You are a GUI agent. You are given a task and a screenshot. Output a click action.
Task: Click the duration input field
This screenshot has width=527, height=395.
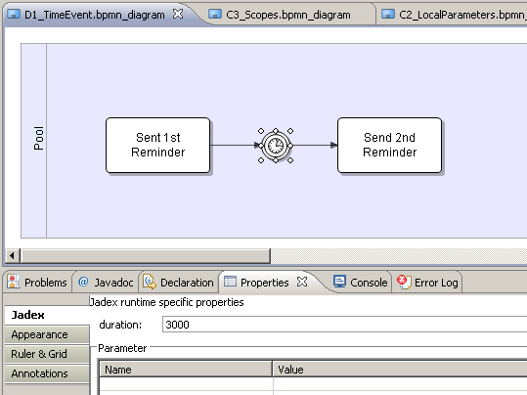(x=344, y=325)
